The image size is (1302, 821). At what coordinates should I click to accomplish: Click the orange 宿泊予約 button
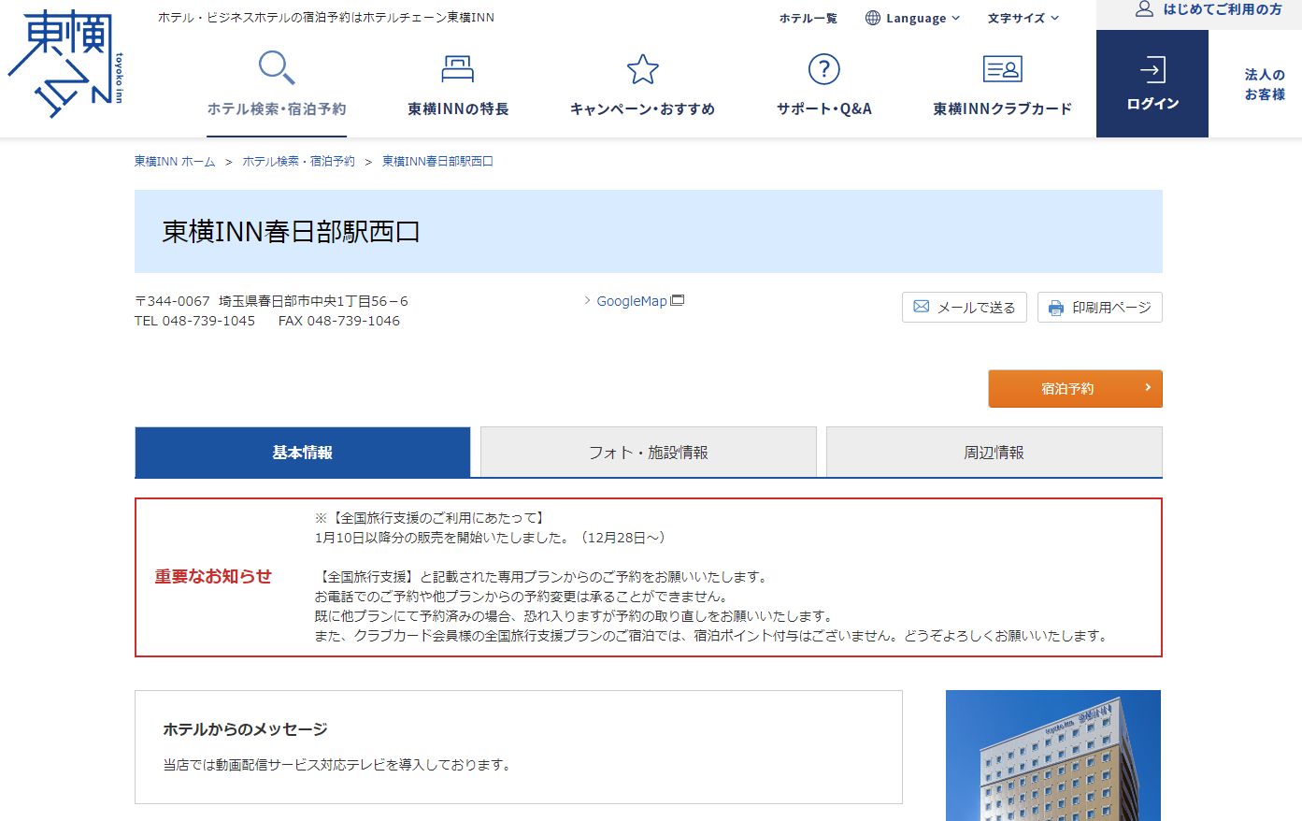pos(1075,388)
